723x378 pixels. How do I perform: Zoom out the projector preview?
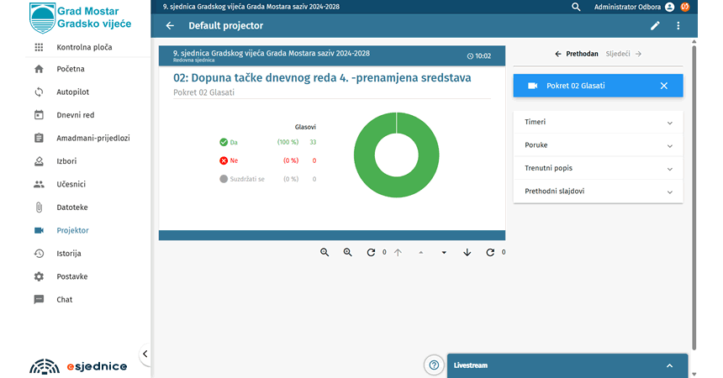[325, 253]
